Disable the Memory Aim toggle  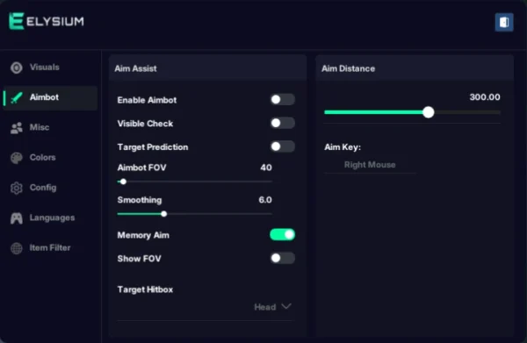(282, 234)
